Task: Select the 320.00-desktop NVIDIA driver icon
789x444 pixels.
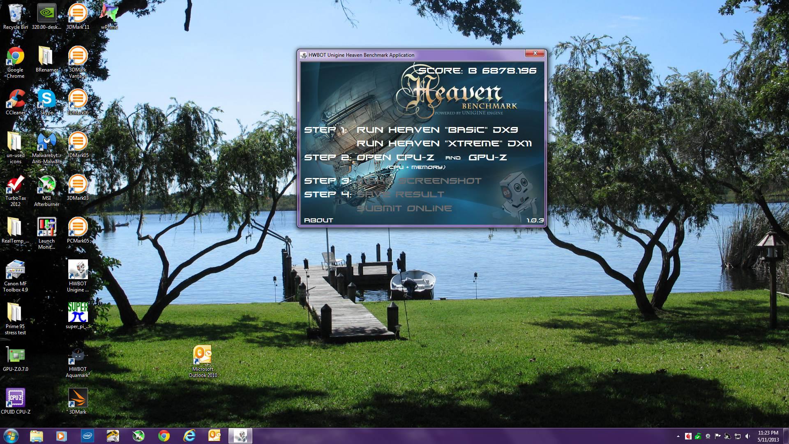Action: pos(46,17)
